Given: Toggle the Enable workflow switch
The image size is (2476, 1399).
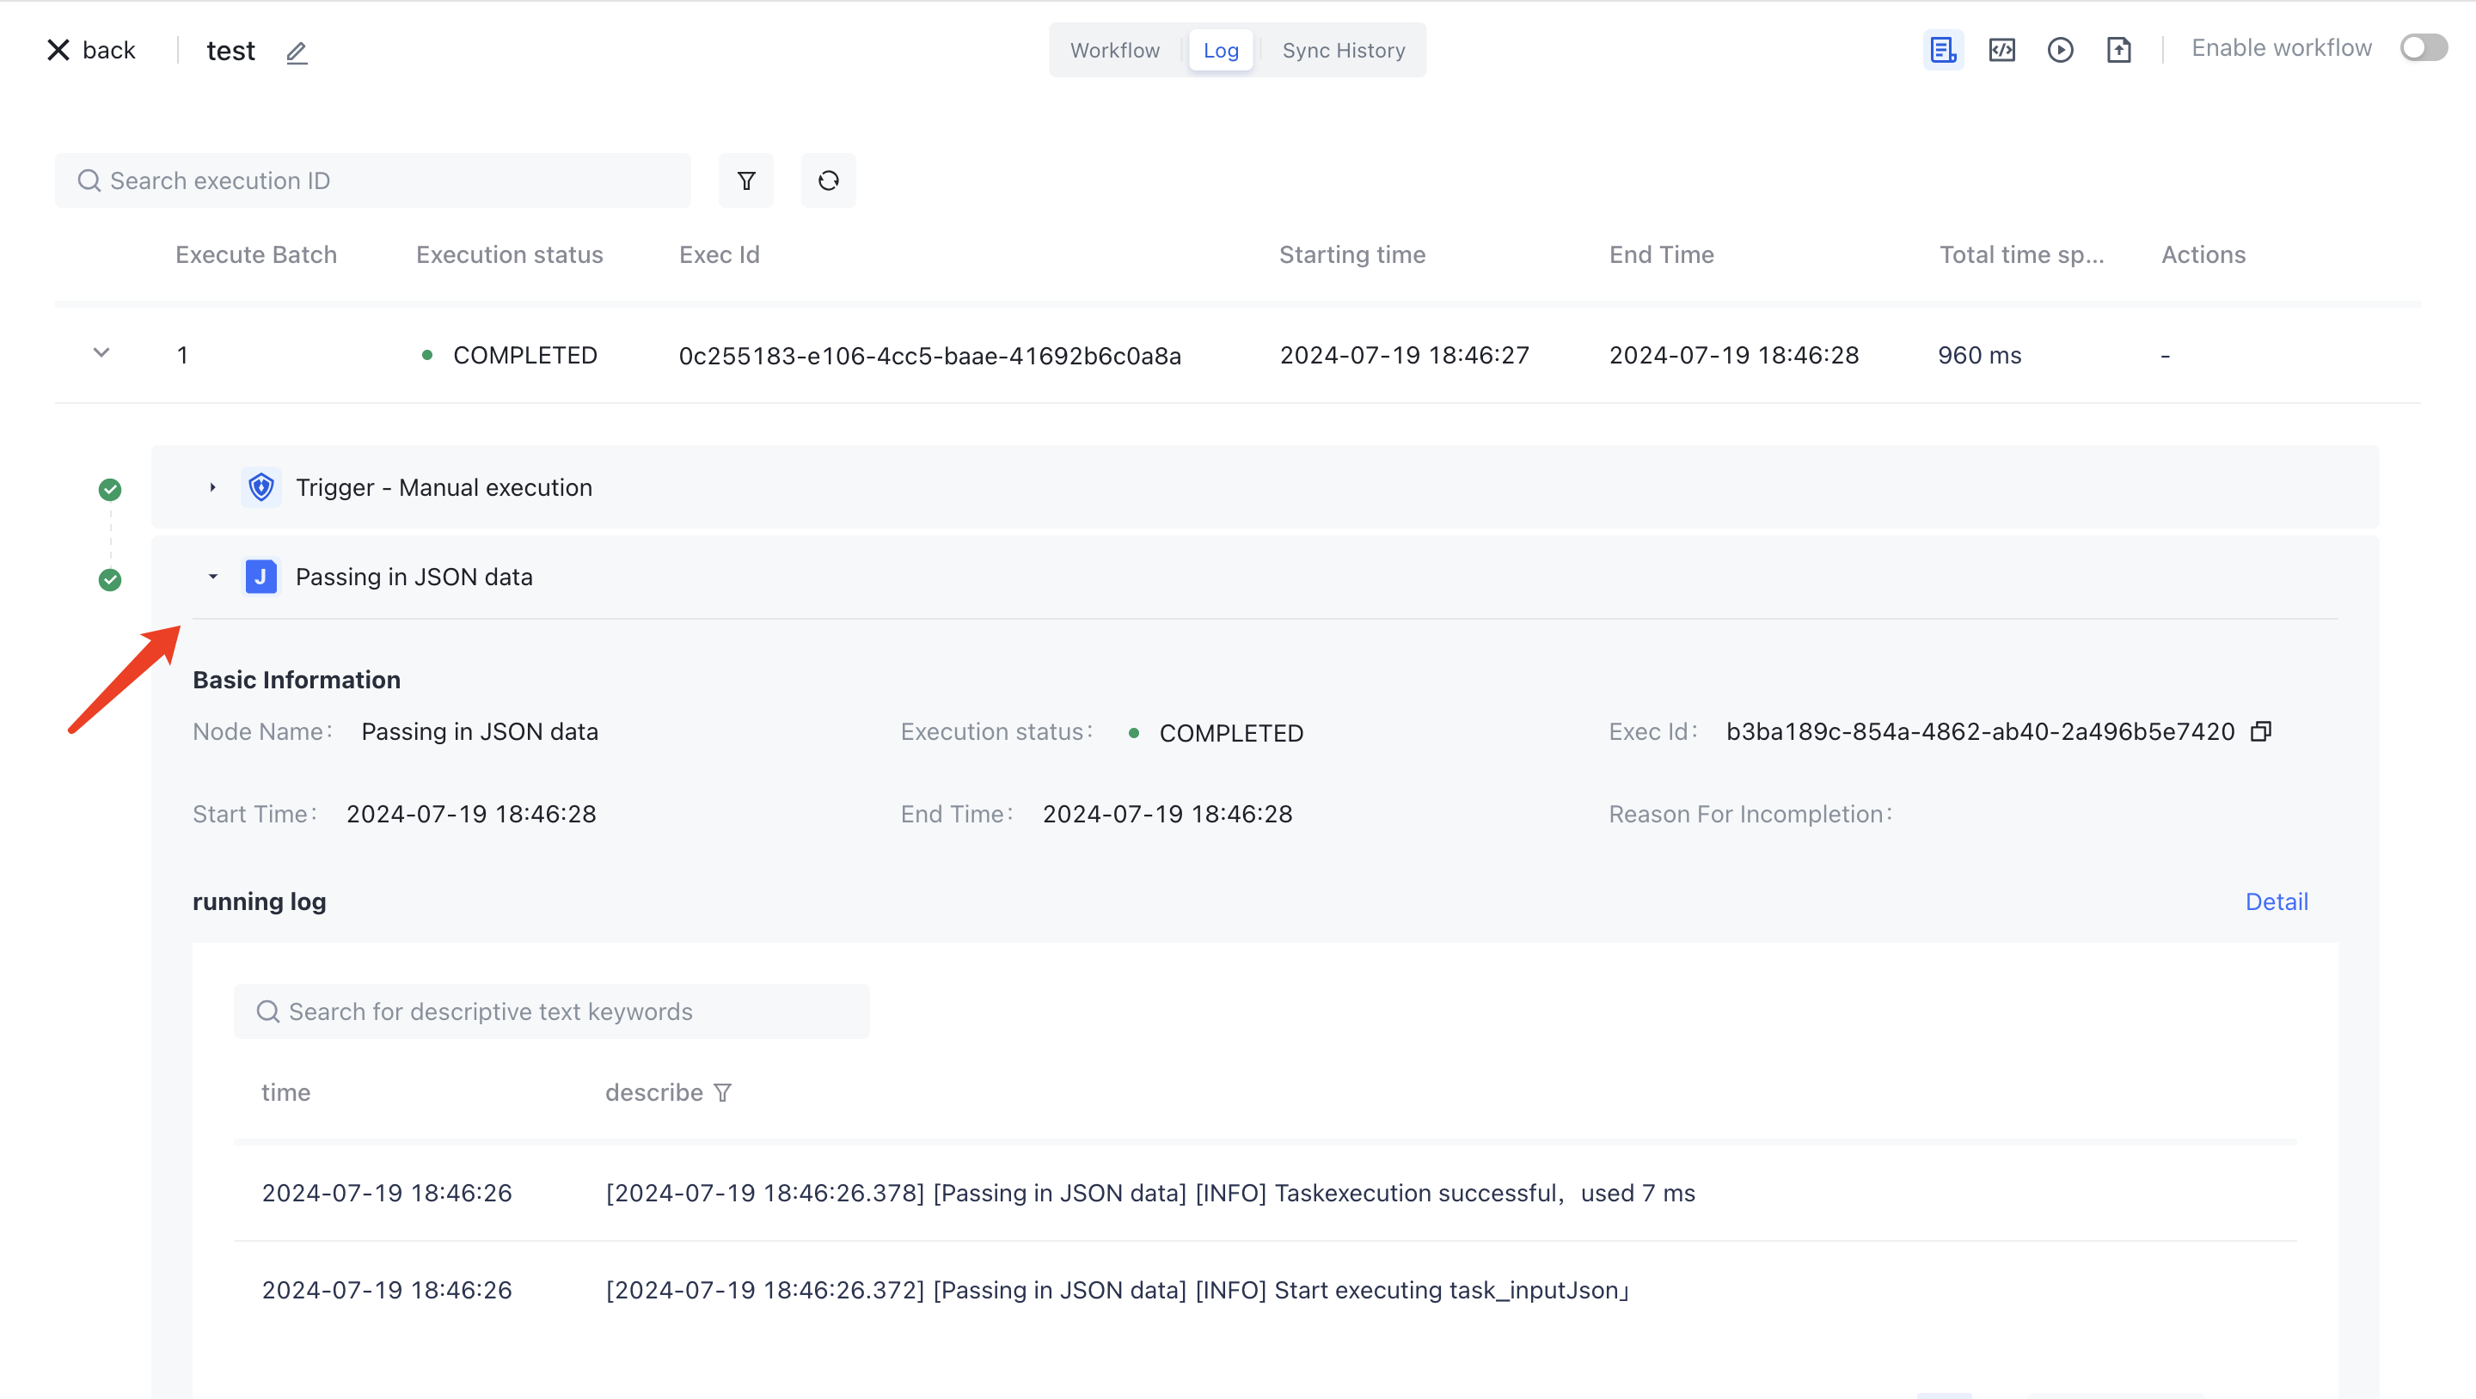Looking at the screenshot, I should click(x=2424, y=48).
